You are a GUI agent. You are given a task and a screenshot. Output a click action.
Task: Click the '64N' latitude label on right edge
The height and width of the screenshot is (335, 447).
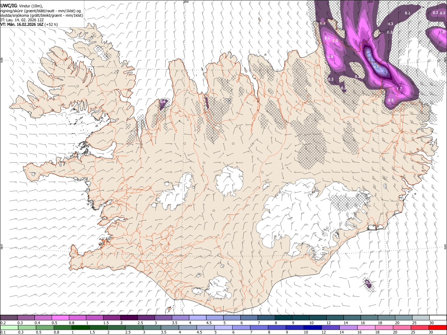tap(445, 246)
